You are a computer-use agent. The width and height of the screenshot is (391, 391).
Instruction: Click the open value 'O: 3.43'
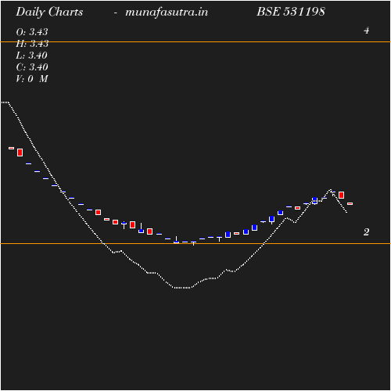coord(32,32)
